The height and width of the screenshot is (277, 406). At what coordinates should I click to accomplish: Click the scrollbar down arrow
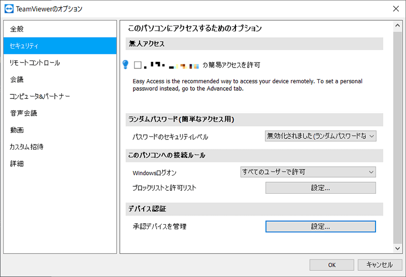tap(397, 248)
